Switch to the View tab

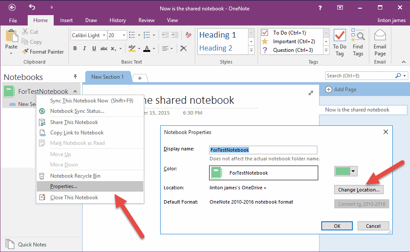(x=172, y=20)
